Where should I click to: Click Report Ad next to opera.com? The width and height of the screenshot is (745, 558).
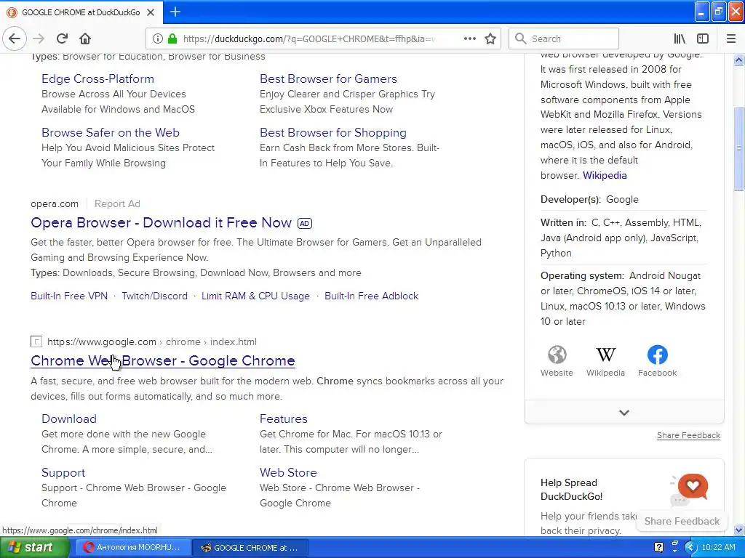117,203
